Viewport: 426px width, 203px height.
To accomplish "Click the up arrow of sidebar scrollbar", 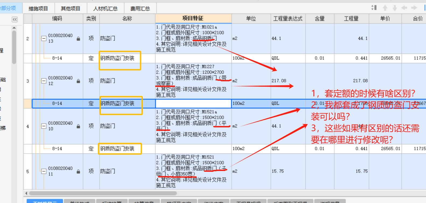I will tap(14, 28).
